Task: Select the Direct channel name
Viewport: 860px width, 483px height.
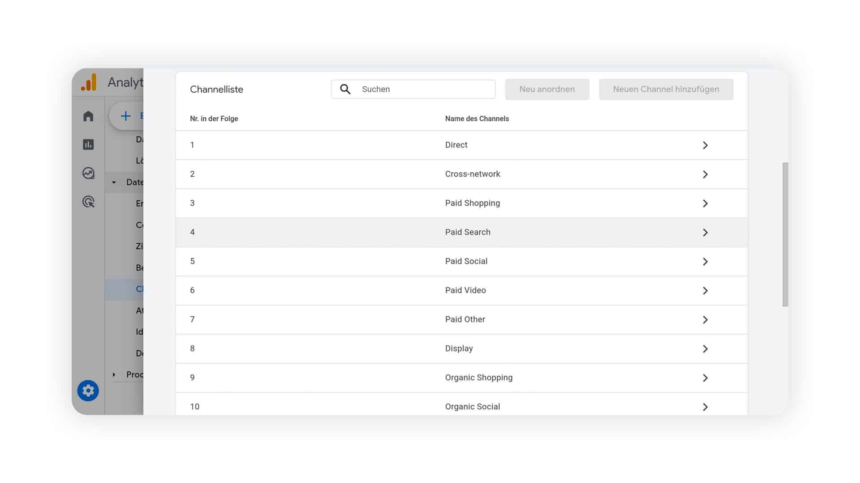Action: pos(456,145)
